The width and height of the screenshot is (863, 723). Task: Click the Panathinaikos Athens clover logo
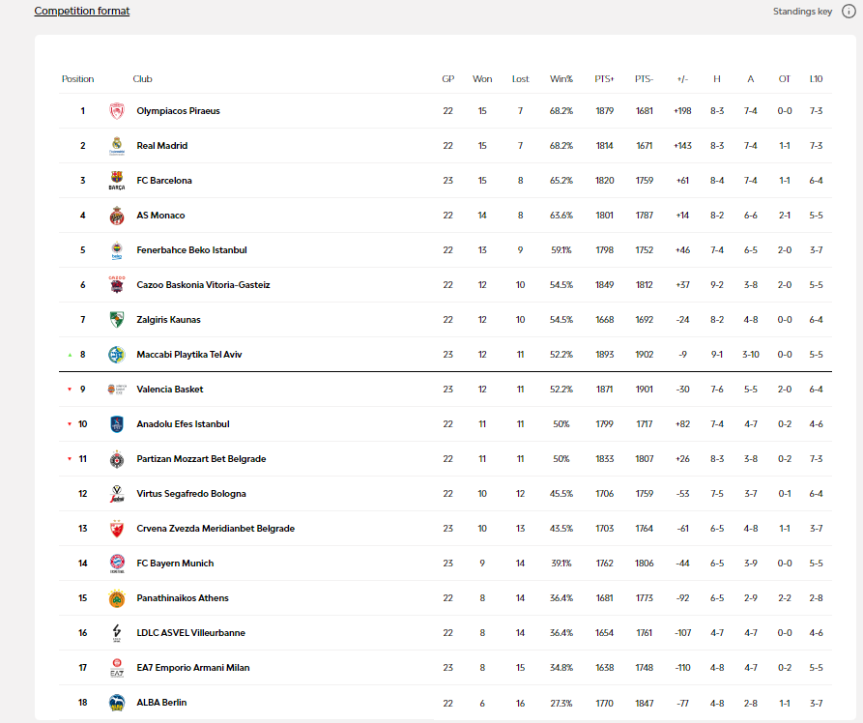117,598
